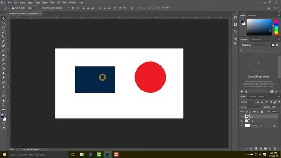The image size is (281, 158).
Task: Open the Opacity slider dropdown arrow
Action: 278,107
